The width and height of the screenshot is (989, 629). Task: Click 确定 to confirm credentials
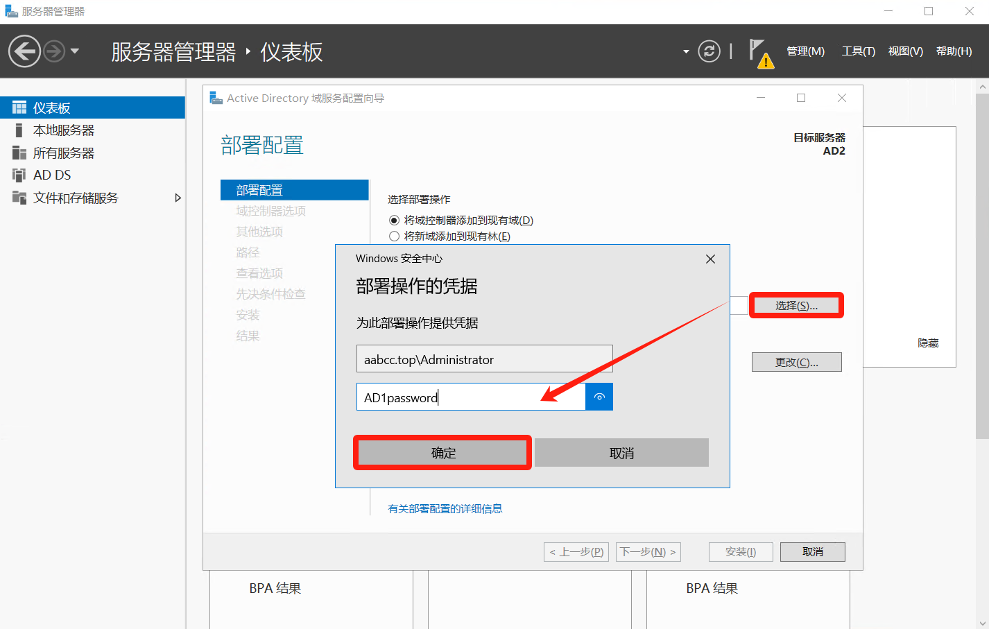coord(442,453)
